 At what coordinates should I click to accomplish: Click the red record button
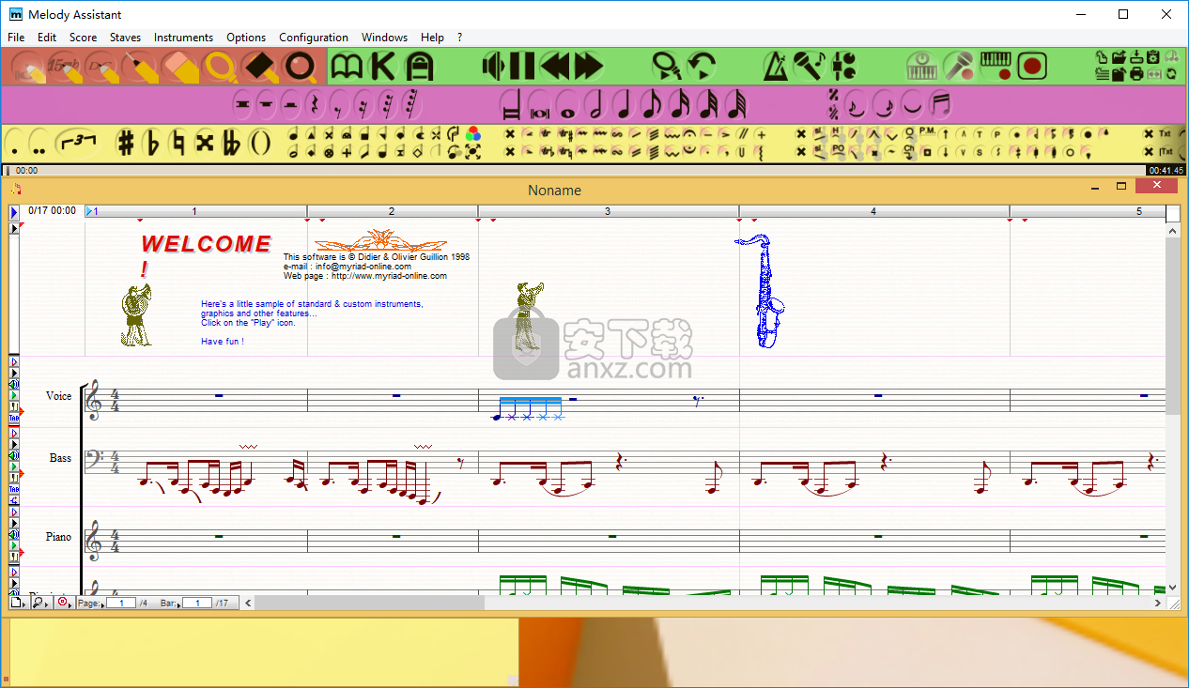tap(1032, 67)
